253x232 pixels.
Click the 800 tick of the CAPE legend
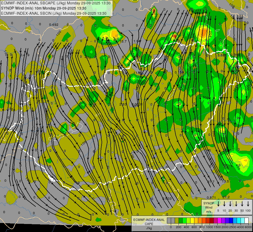point(202,227)
